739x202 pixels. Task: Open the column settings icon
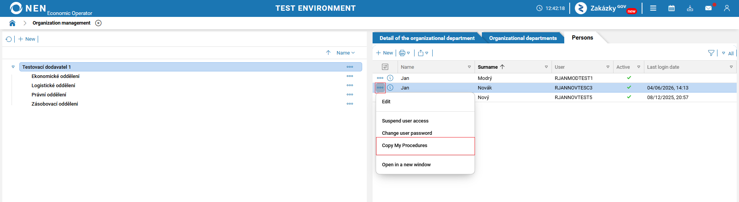385,67
